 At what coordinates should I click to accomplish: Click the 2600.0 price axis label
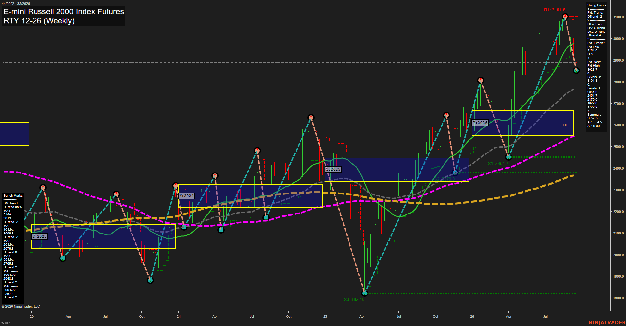618,125
